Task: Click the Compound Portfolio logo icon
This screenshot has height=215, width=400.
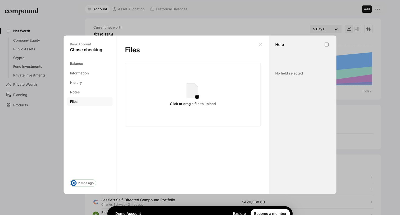Action: [96, 202]
